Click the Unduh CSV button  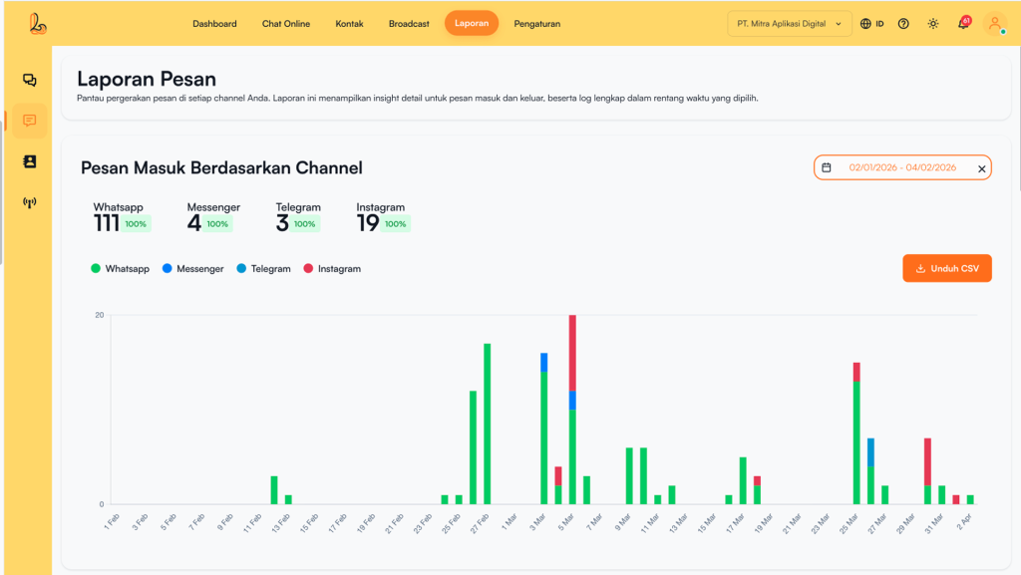click(946, 268)
